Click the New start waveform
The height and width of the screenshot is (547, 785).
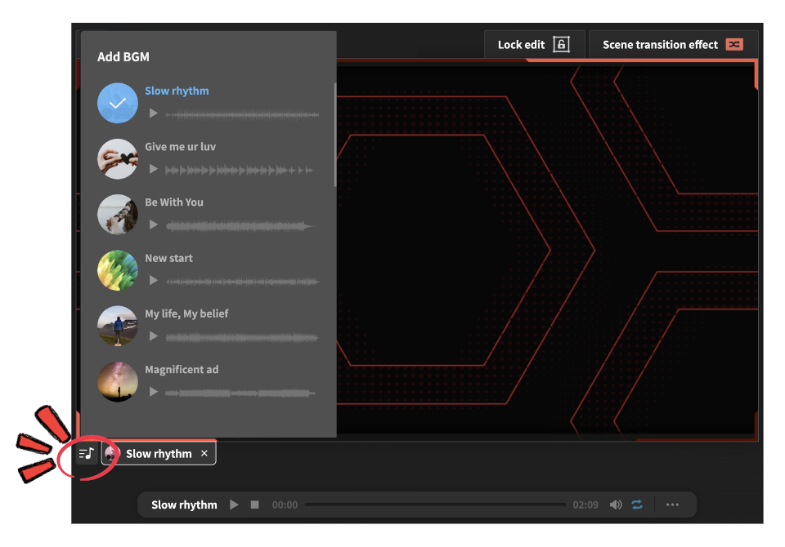tap(242, 282)
